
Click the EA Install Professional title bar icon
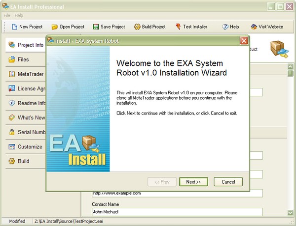(5, 6)
